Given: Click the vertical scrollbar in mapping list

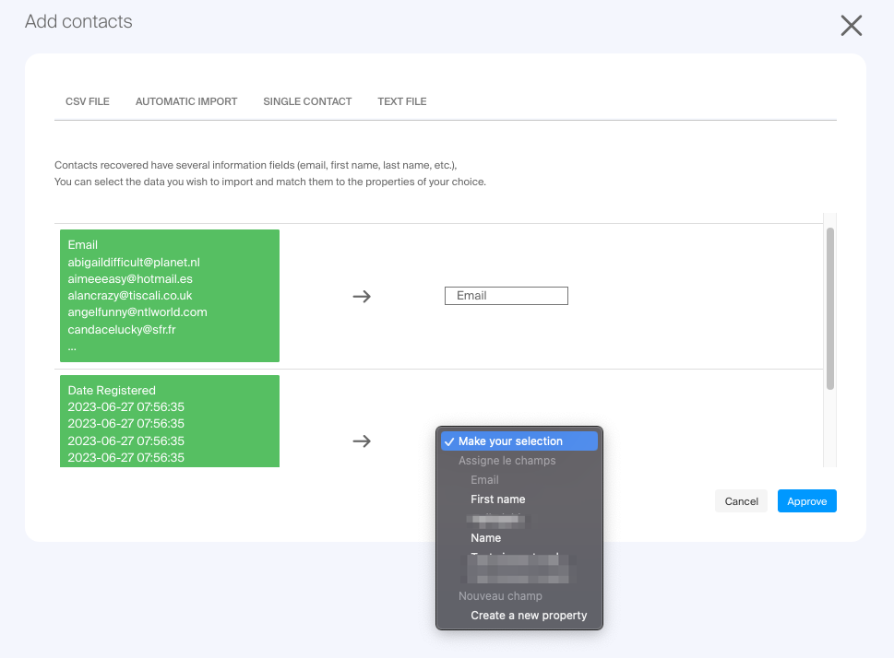Looking at the screenshot, I should point(830,309).
